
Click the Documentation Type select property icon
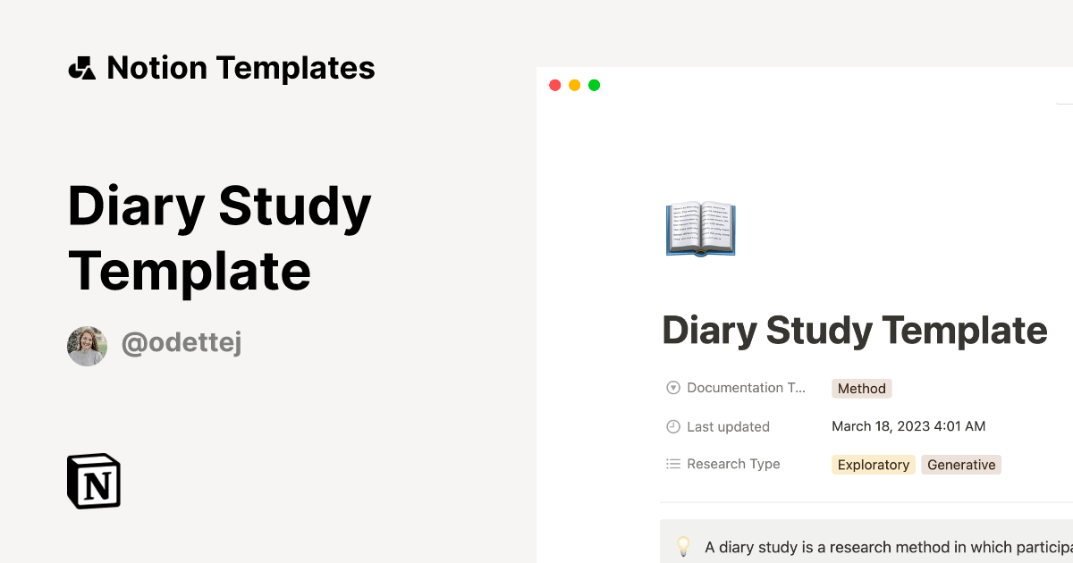[673, 388]
